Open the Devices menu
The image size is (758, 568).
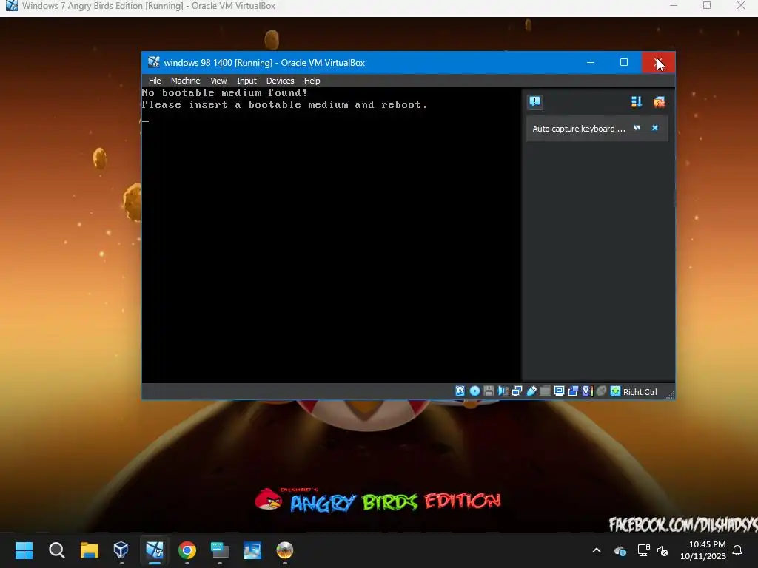[280, 81]
